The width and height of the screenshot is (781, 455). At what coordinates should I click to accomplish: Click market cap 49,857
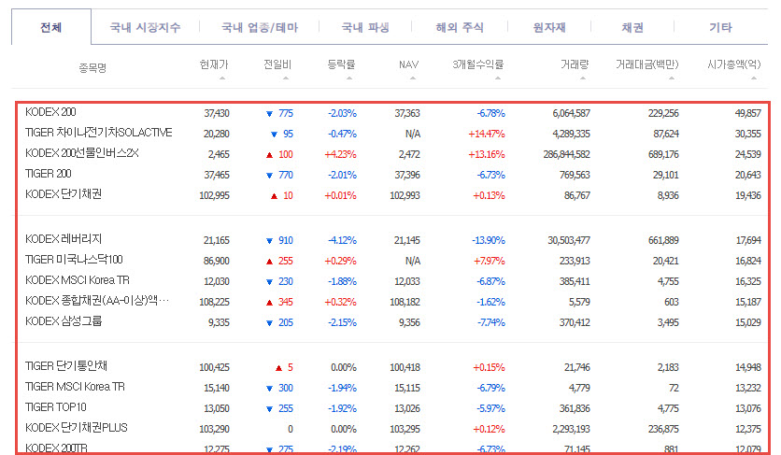click(748, 113)
